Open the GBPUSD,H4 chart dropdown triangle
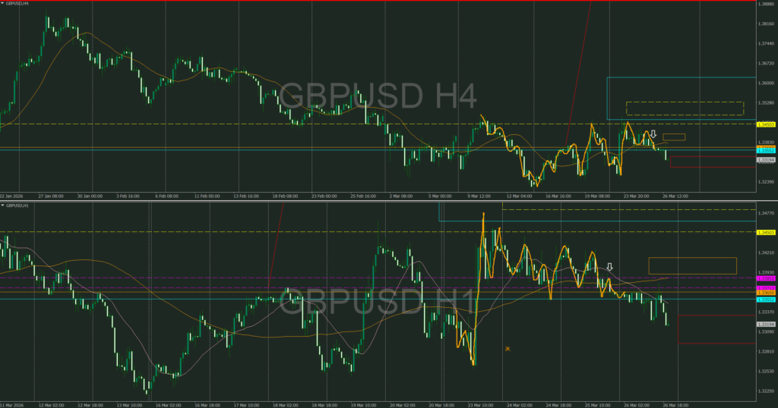The image size is (778, 408). [x=2, y=4]
